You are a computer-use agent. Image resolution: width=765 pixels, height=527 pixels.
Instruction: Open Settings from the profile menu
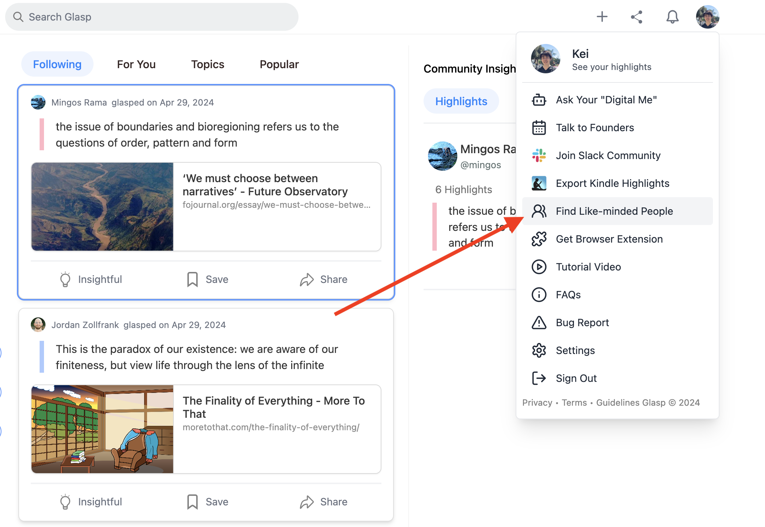click(575, 350)
